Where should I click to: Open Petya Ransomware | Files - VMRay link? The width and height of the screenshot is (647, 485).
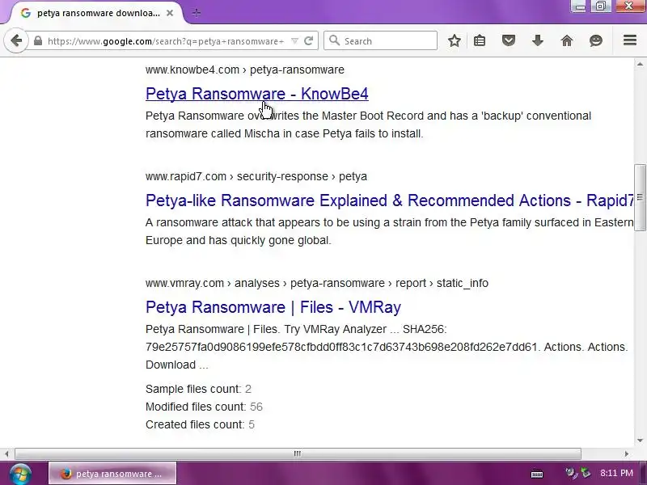pyautogui.click(x=273, y=307)
